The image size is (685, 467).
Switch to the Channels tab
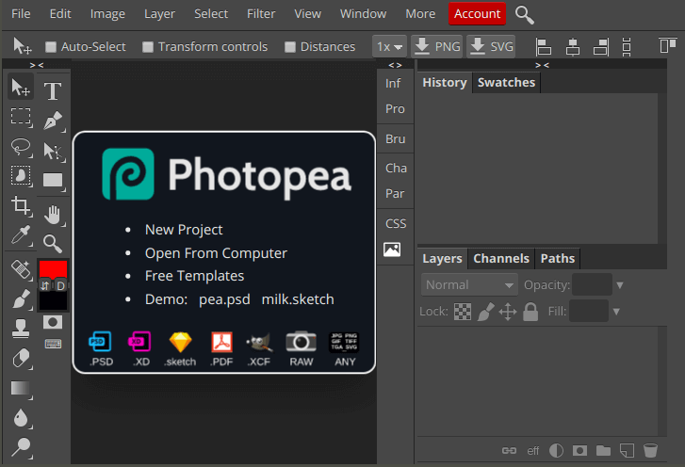(x=501, y=258)
